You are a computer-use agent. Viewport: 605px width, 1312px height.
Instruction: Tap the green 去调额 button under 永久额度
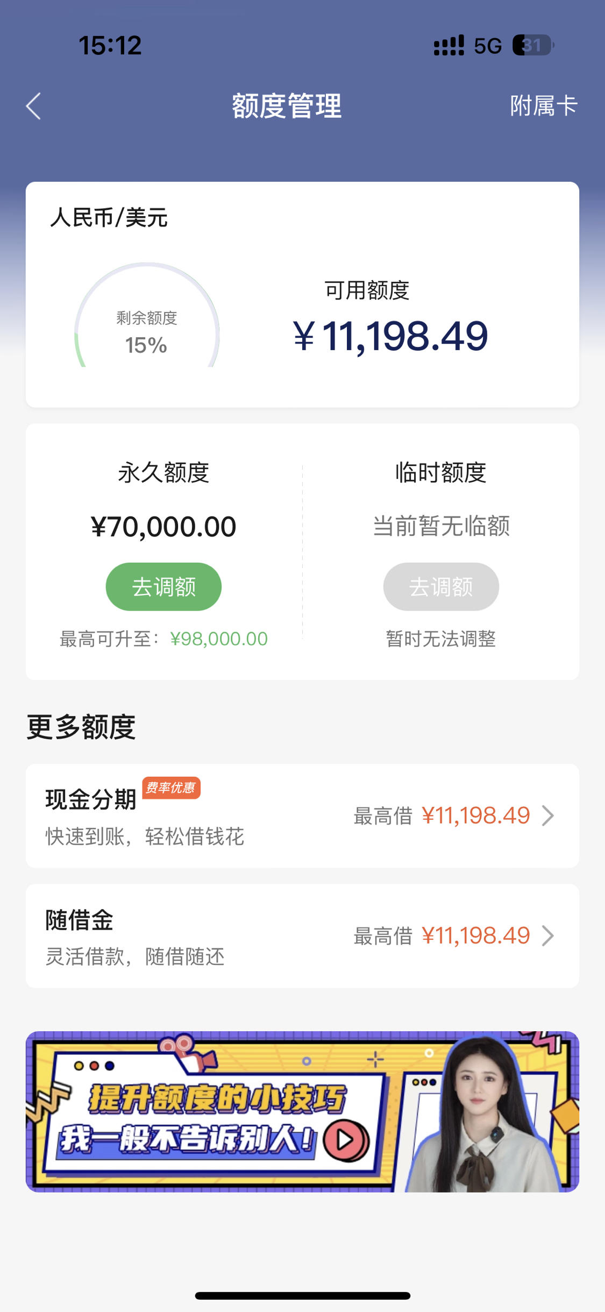point(163,586)
